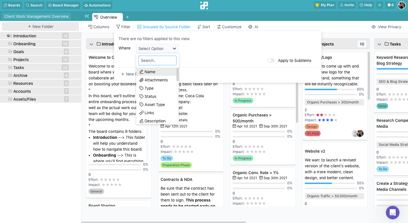Click the Invite button
This screenshot has height=223, width=408.
click(x=347, y=5)
